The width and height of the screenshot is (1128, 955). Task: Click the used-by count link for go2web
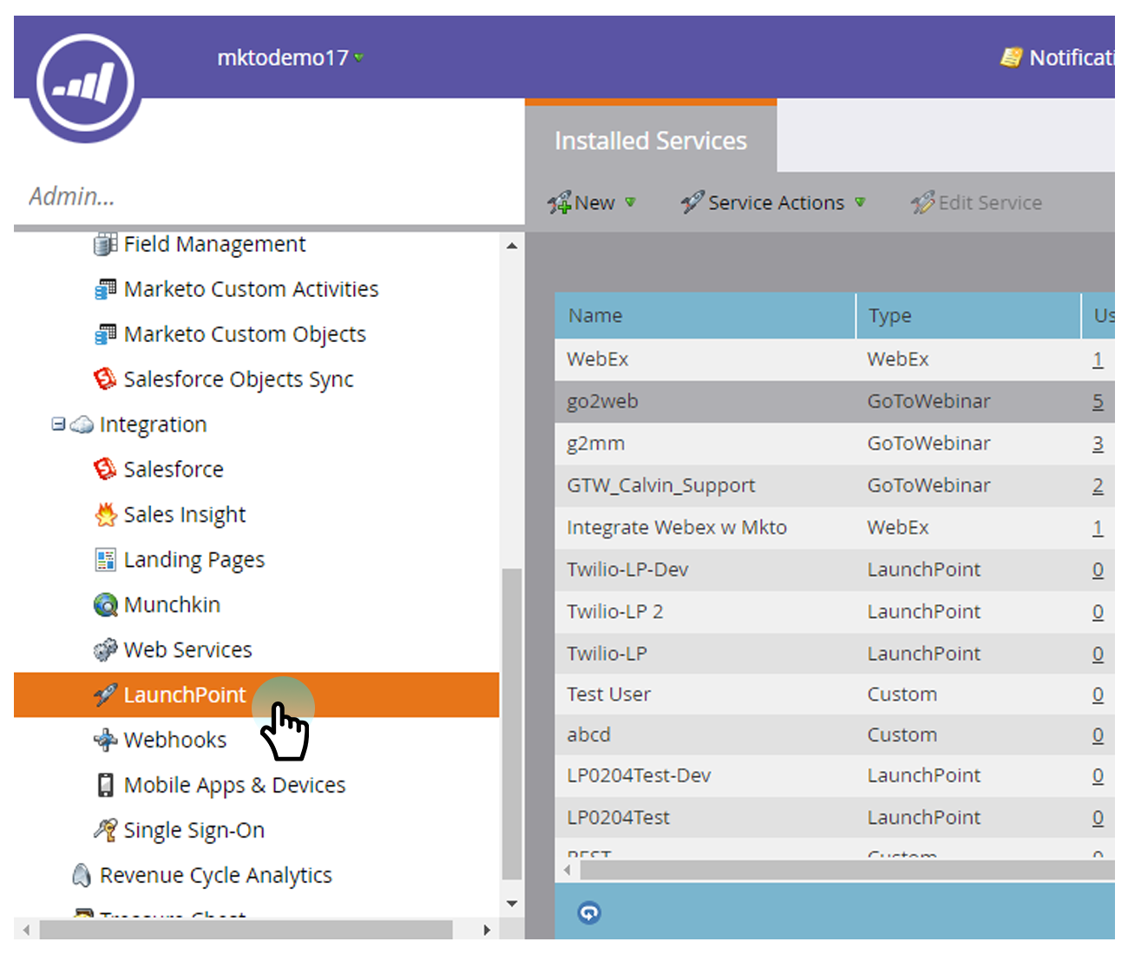pyautogui.click(x=1098, y=401)
